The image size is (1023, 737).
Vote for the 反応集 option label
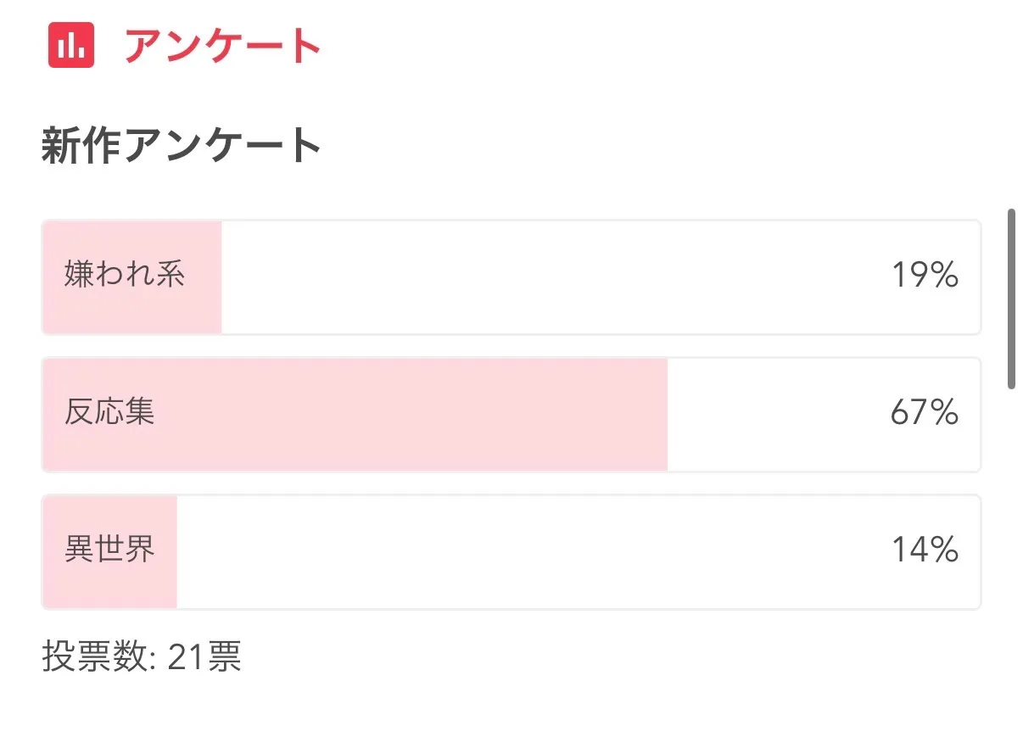(x=109, y=413)
